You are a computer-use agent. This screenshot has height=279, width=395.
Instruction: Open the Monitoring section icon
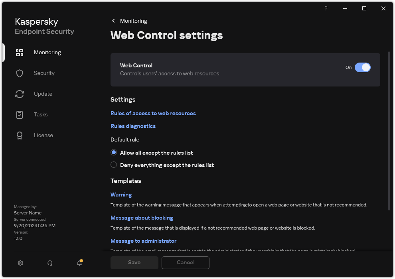tap(19, 52)
